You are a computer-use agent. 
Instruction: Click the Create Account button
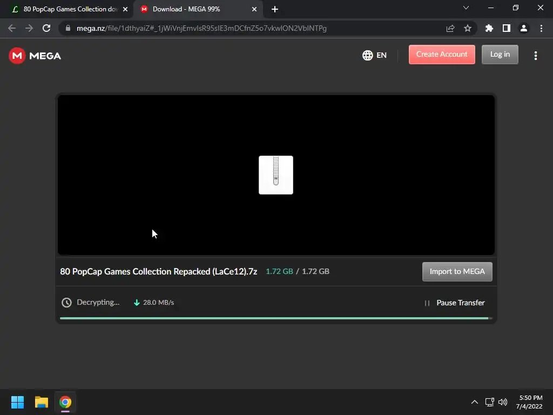click(x=442, y=55)
